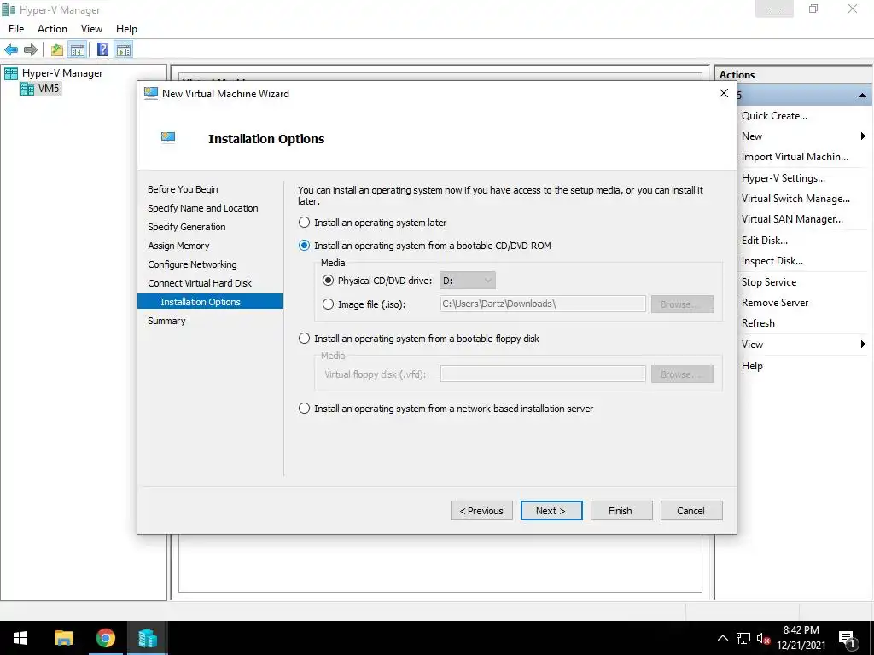Open the View menu in menu bar
874x655 pixels.
click(x=91, y=29)
